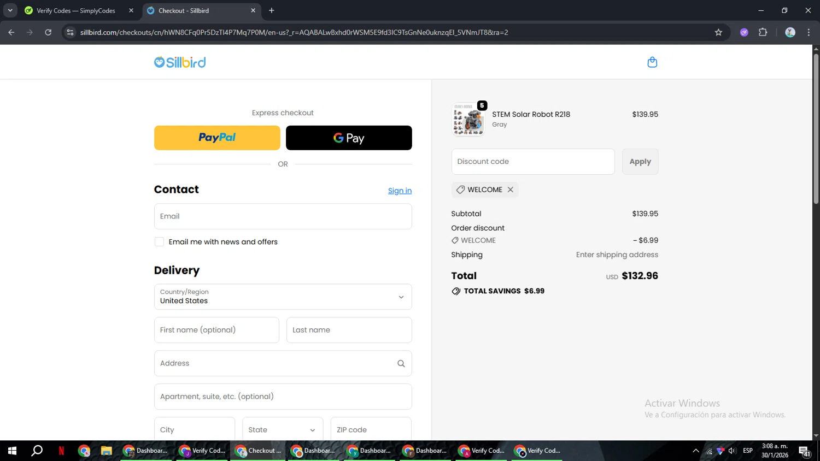Image resolution: width=820 pixels, height=461 pixels.
Task: Focus the Apartment, suite, etc. field
Action: click(x=283, y=397)
